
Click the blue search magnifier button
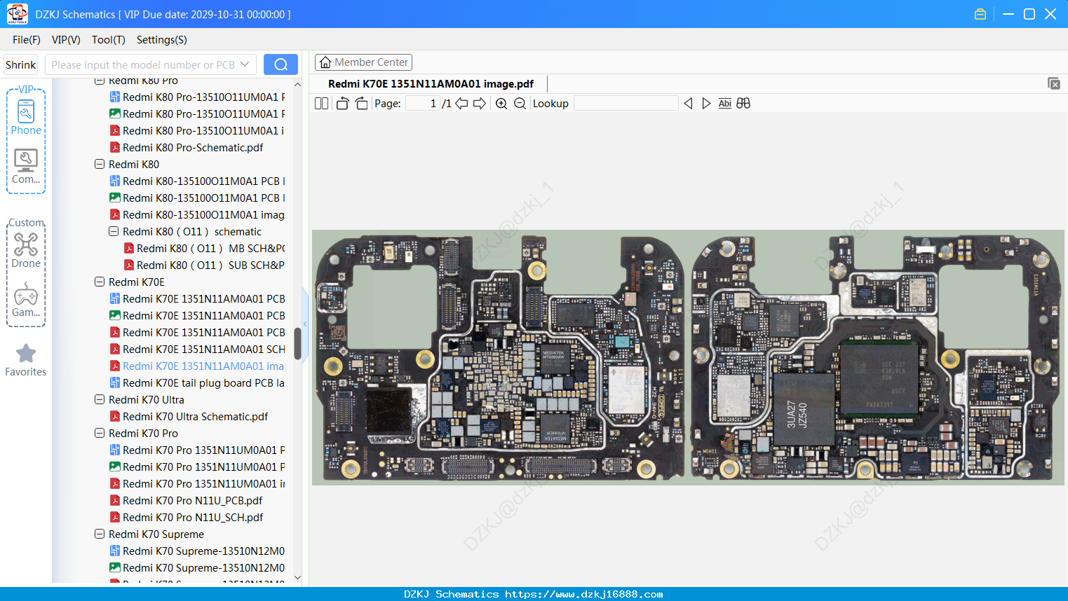[x=280, y=64]
